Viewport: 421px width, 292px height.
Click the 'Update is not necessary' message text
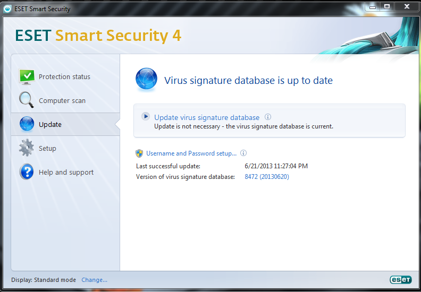[244, 126]
